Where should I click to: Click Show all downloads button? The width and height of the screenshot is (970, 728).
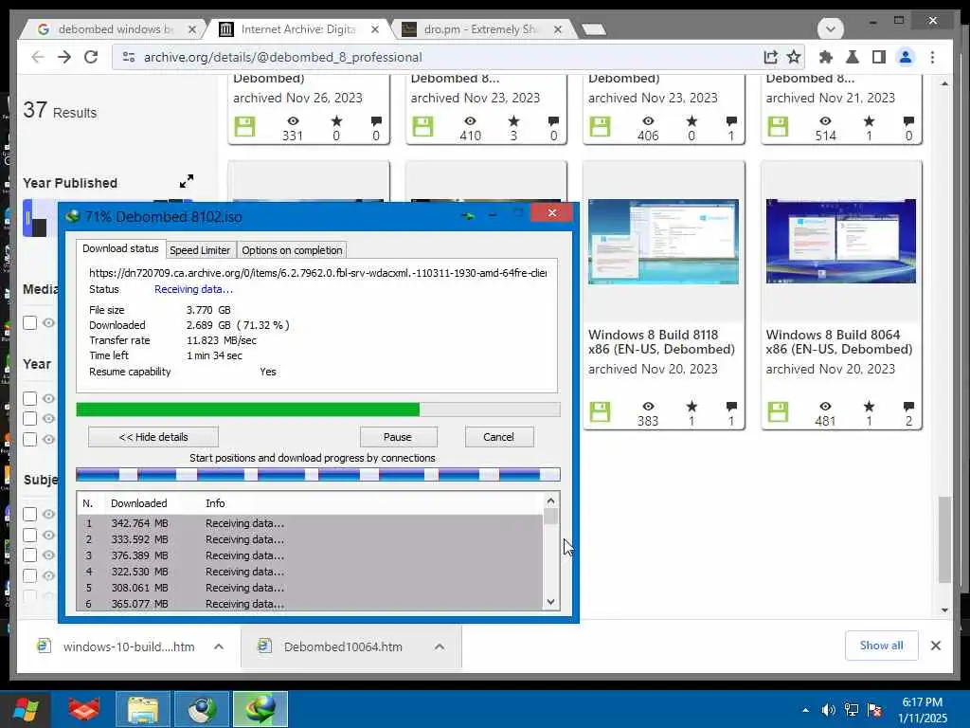[882, 645]
